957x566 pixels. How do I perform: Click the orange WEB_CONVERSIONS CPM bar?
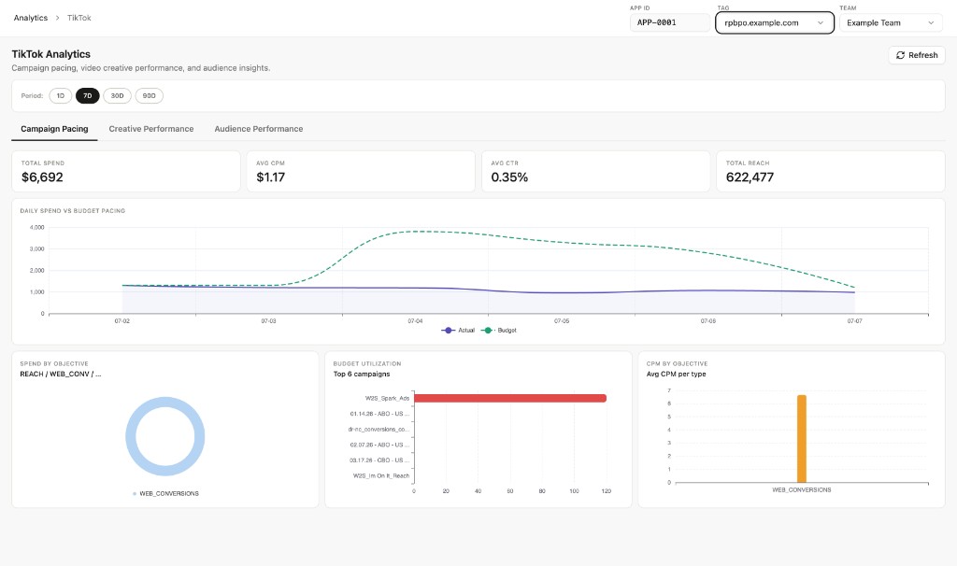(801, 439)
